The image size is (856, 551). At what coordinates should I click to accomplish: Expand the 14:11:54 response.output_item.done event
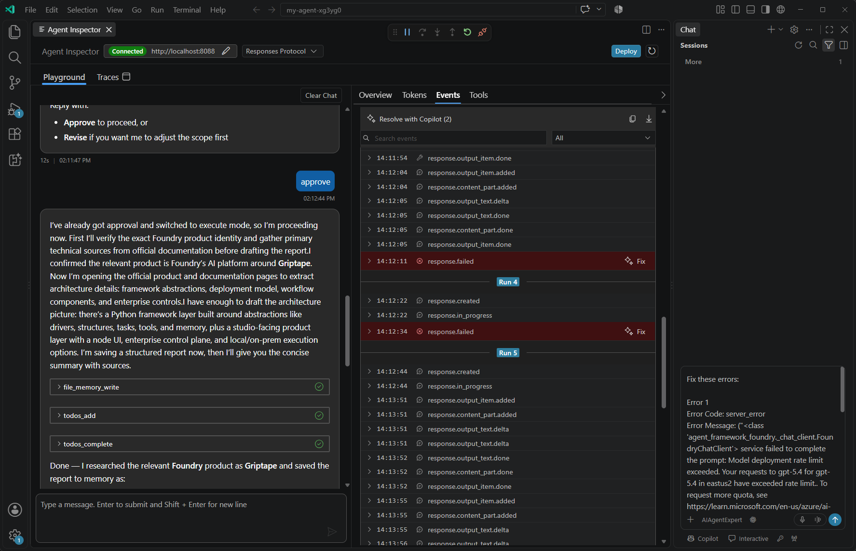coord(369,158)
